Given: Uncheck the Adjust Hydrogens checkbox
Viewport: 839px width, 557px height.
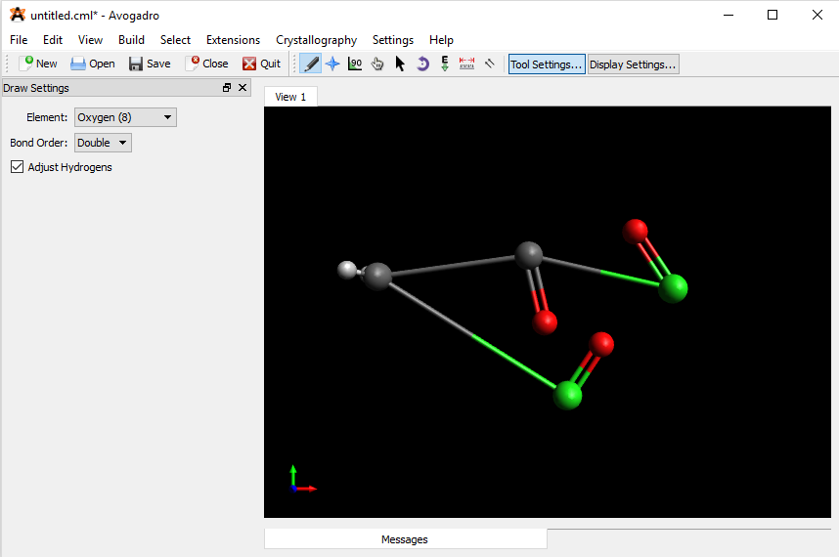Looking at the screenshot, I should point(17,167).
